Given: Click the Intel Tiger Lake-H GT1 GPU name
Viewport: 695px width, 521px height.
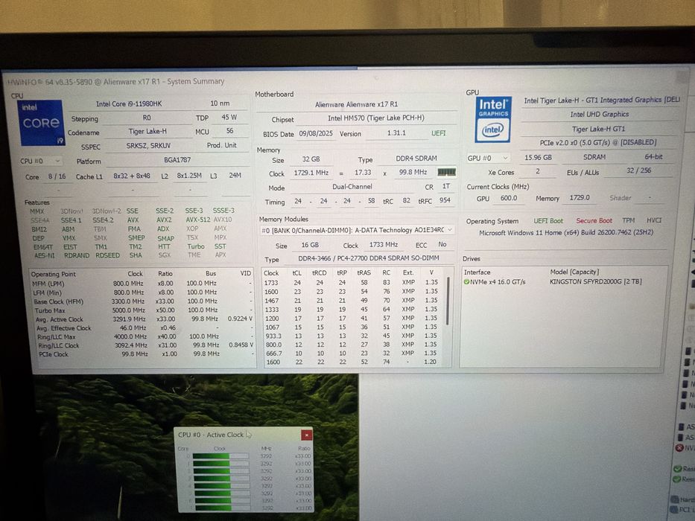Looking at the screenshot, I should [601, 100].
